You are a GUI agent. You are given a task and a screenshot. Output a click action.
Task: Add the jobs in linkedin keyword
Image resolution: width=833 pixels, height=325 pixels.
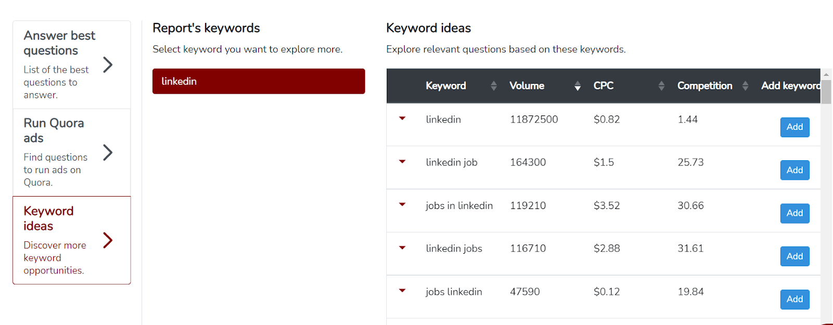coord(794,213)
